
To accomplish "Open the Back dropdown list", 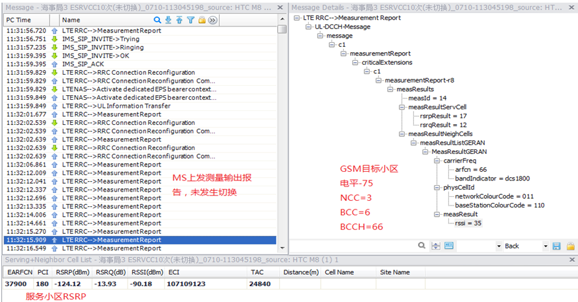I will pyautogui.click(x=546, y=246).
